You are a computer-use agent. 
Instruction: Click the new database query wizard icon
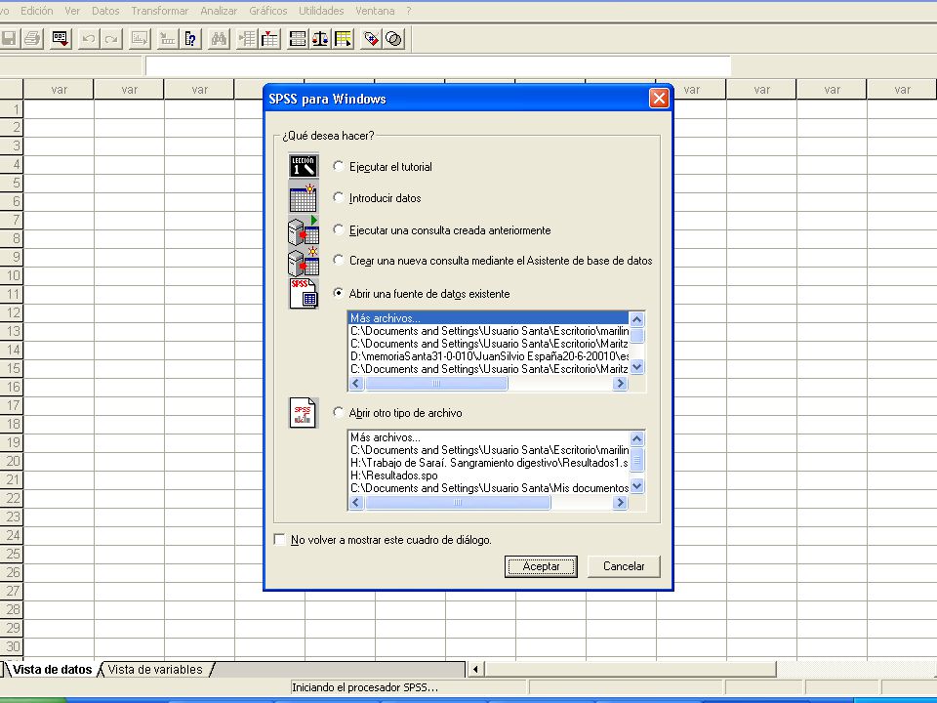click(x=304, y=262)
